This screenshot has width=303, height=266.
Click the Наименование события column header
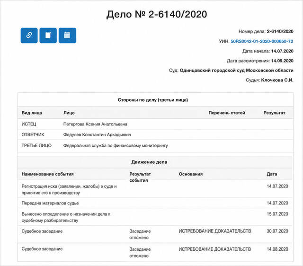pyautogui.click(x=47, y=174)
